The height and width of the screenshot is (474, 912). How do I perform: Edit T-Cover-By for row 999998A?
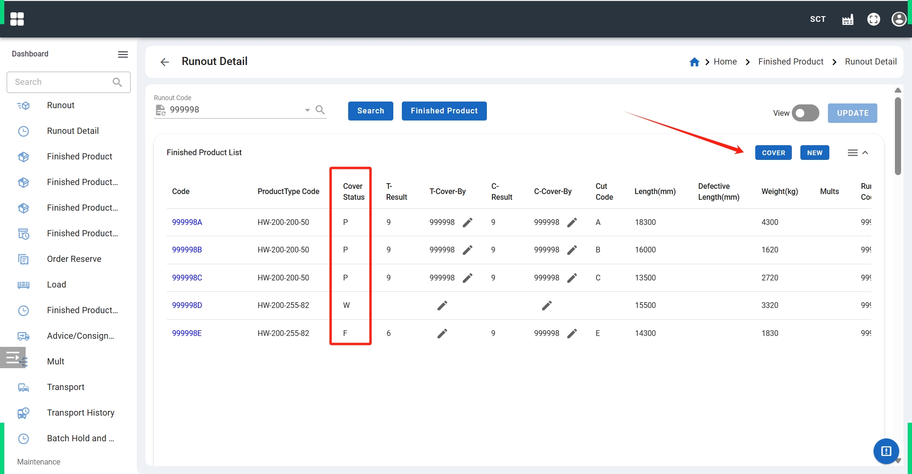tap(467, 223)
